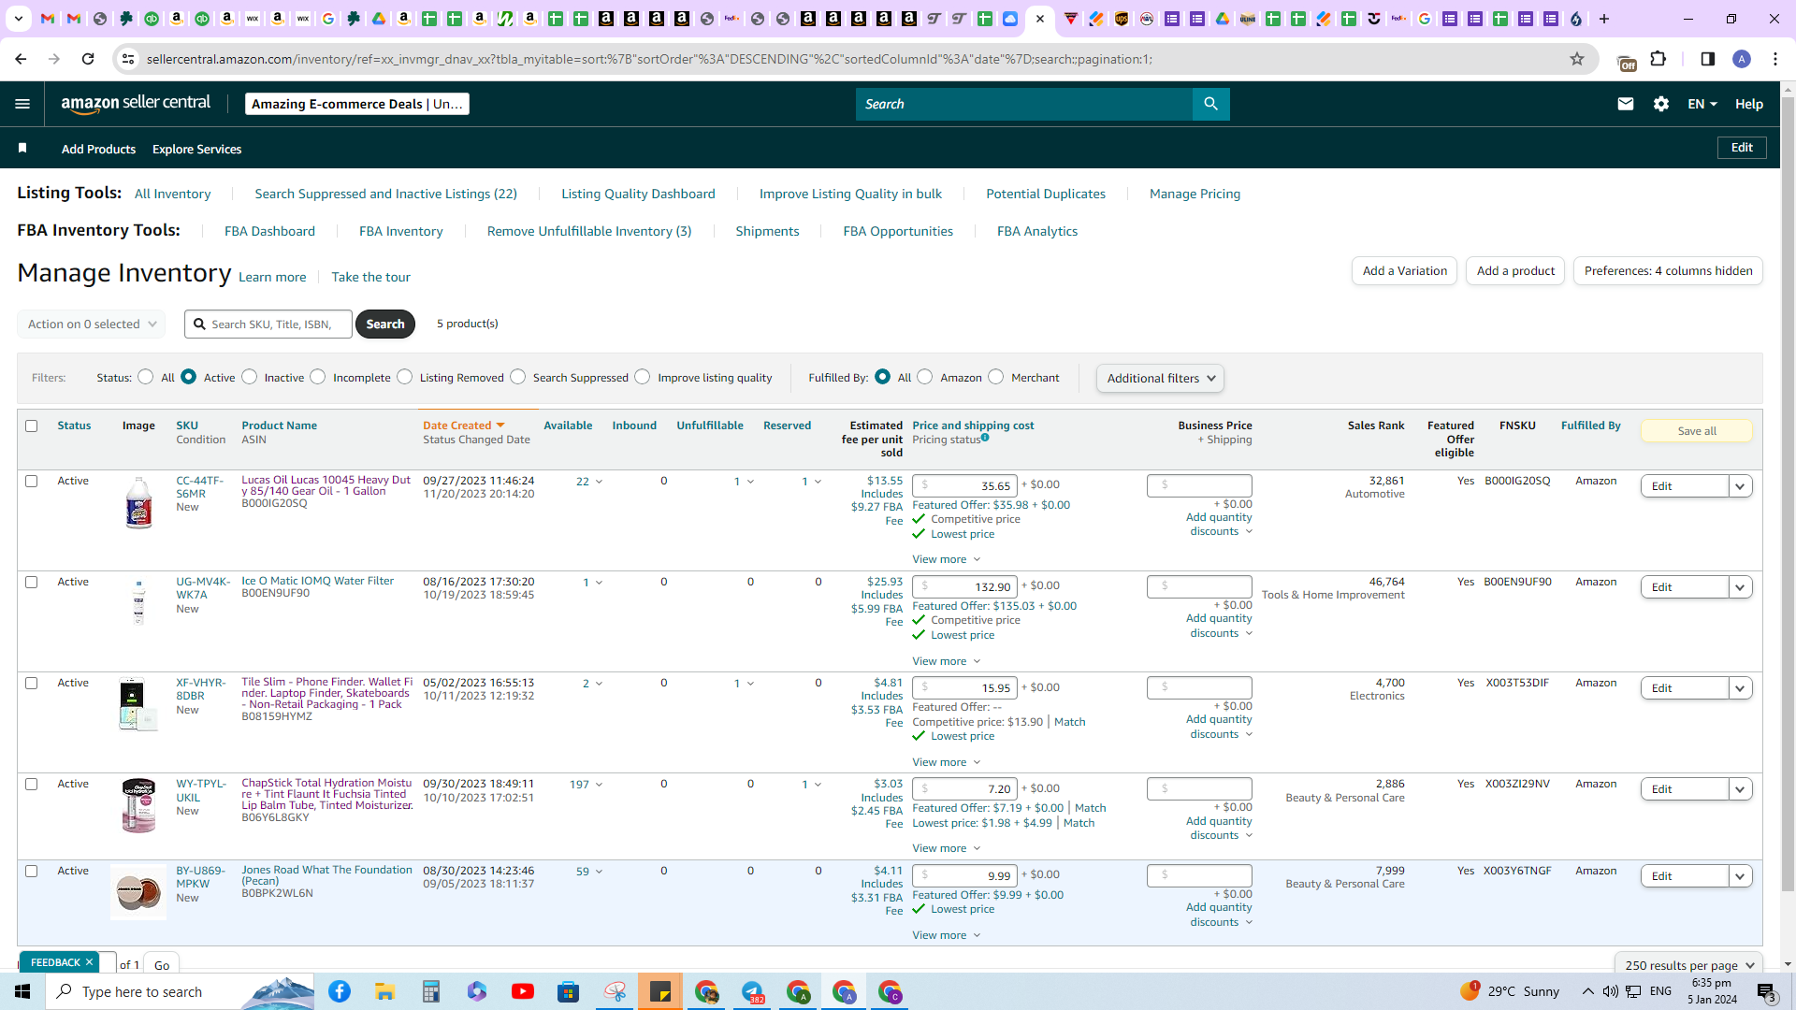The image size is (1796, 1010).
Task: Close the feedback tab with X
Action: (90, 962)
